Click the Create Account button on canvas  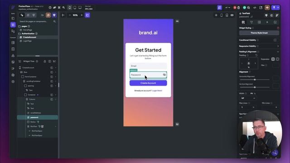pyautogui.click(x=148, y=83)
